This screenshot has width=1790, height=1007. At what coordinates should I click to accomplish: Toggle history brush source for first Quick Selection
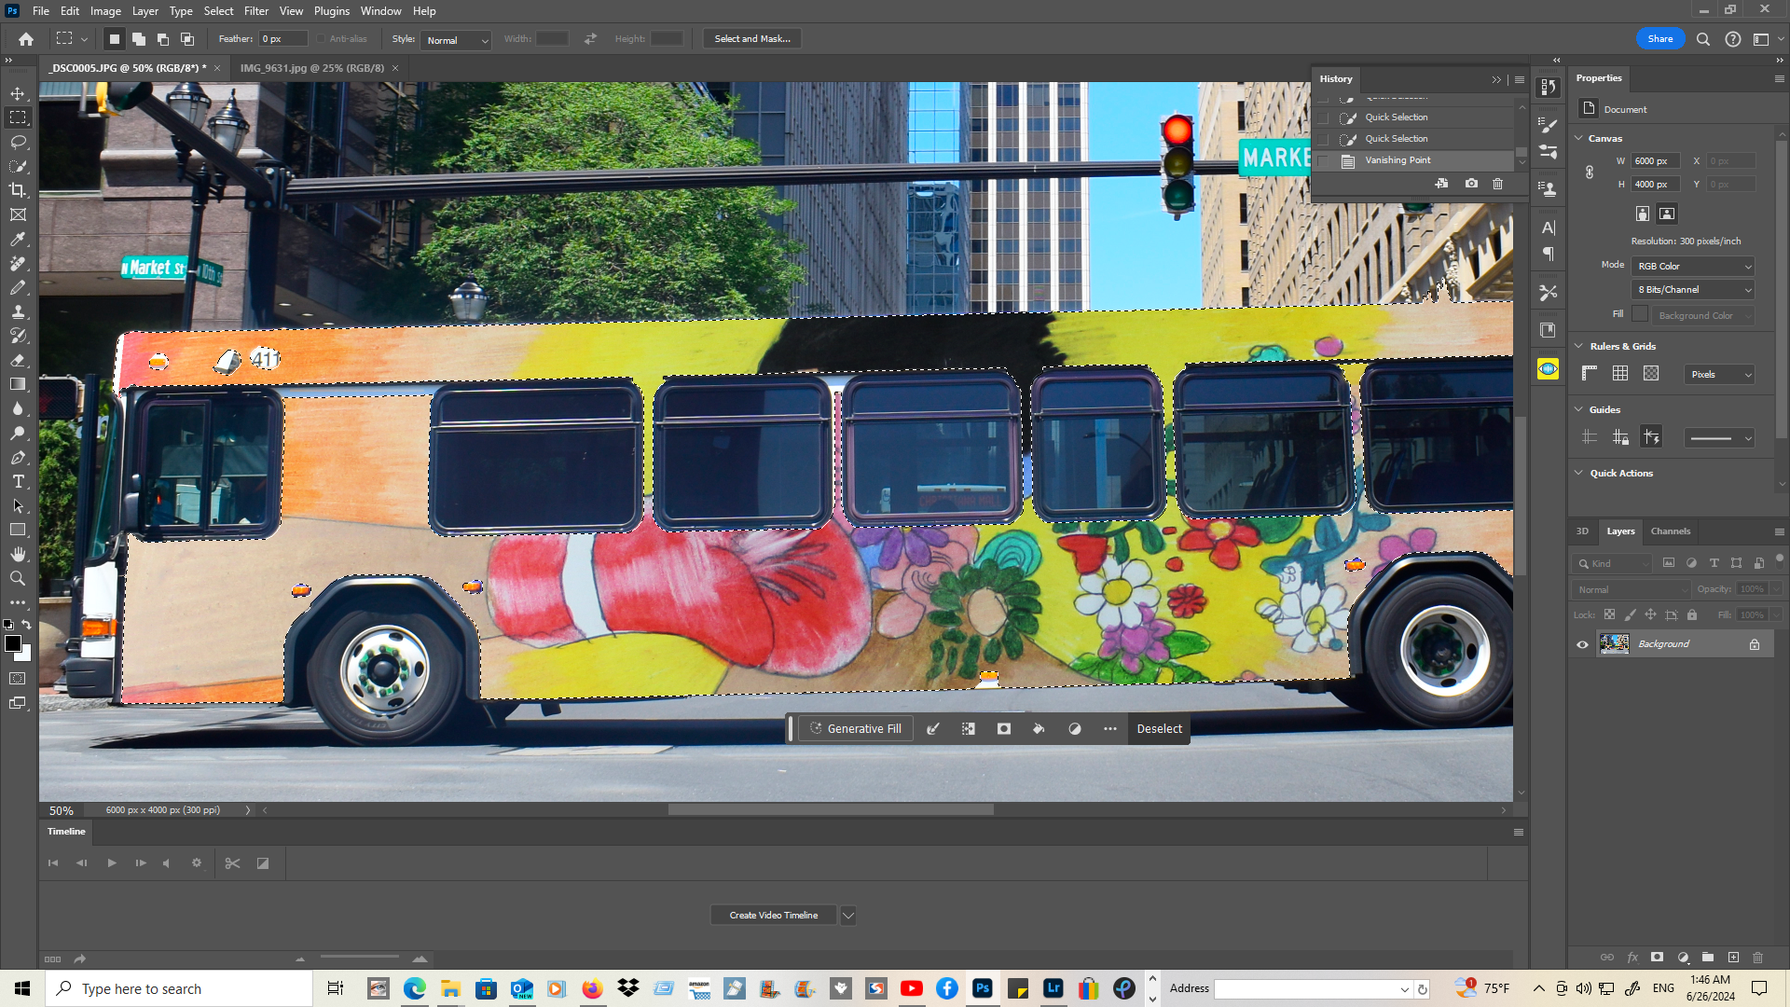[1323, 117]
